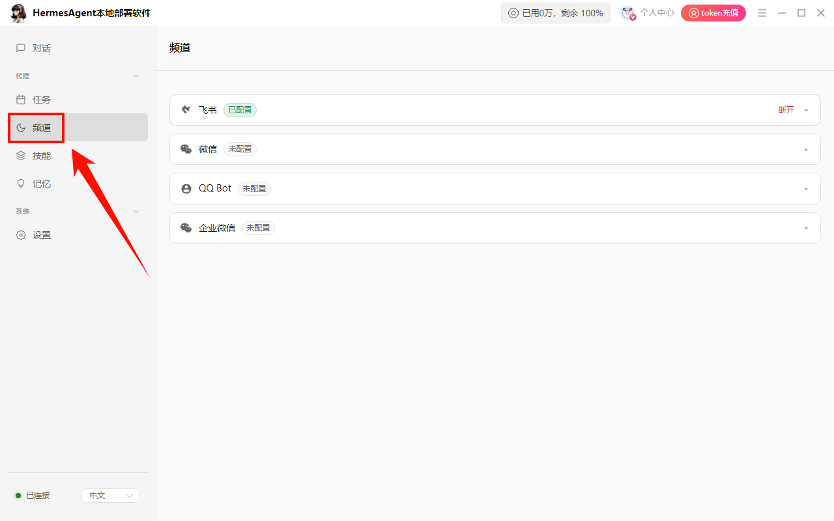Open the 任务 tasks page
The width and height of the screenshot is (834, 521).
coord(78,100)
